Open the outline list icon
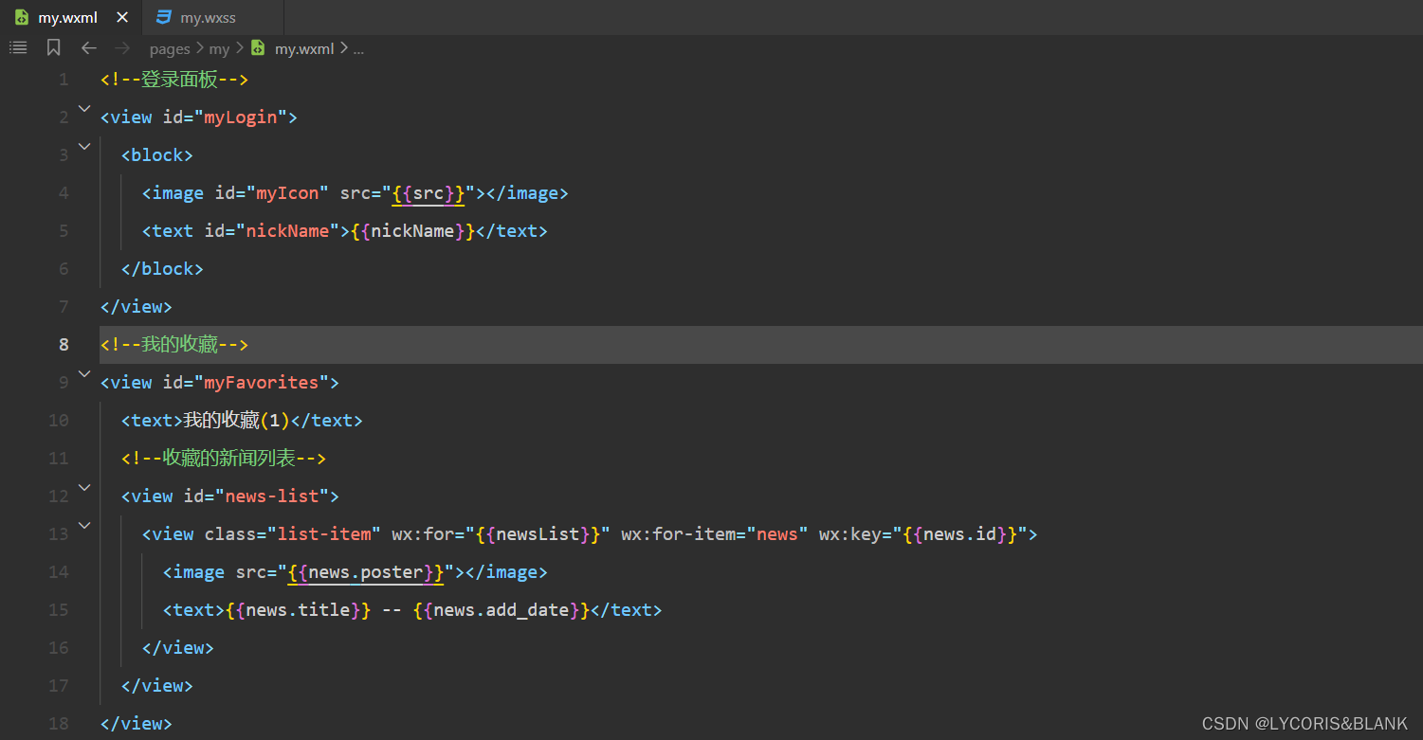 [18, 47]
